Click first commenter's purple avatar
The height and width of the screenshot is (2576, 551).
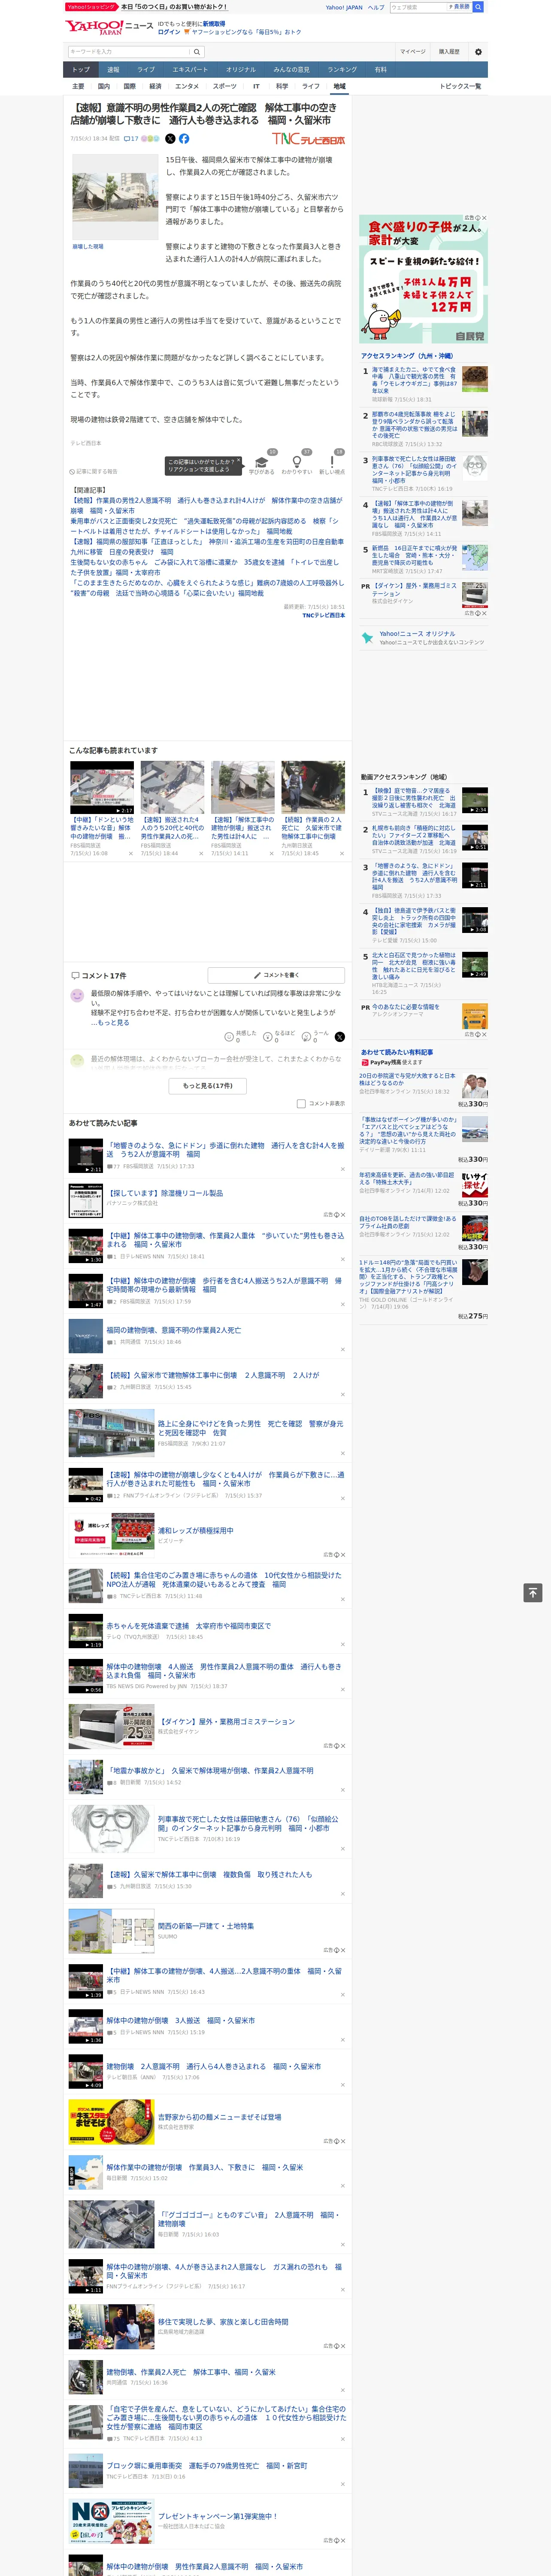(77, 996)
